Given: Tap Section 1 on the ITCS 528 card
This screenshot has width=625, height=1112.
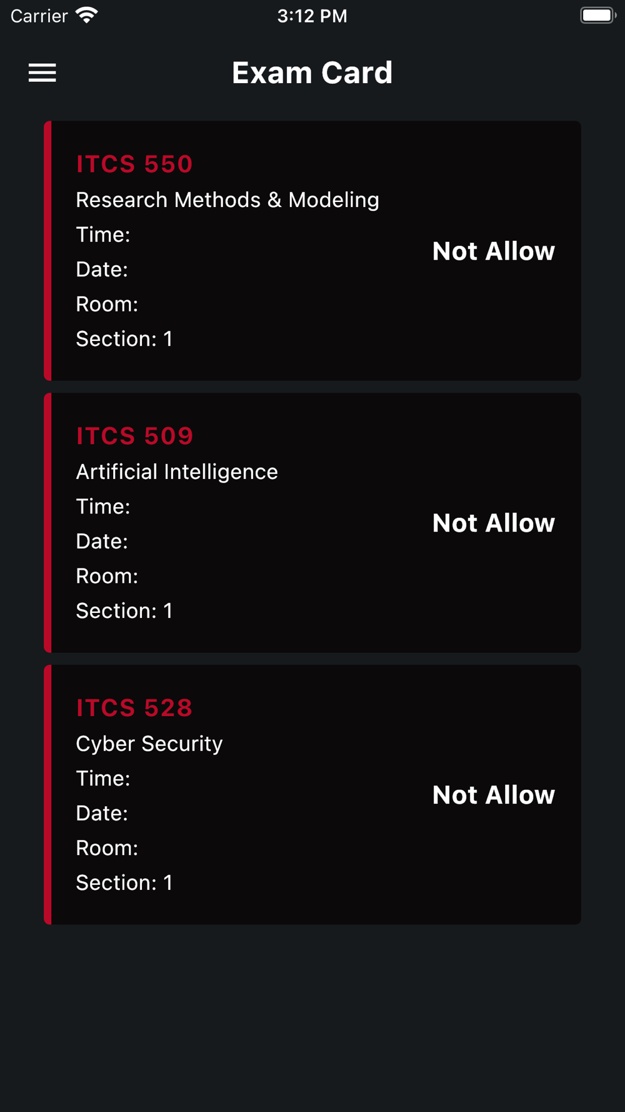Looking at the screenshot, I should click(124, 883).
